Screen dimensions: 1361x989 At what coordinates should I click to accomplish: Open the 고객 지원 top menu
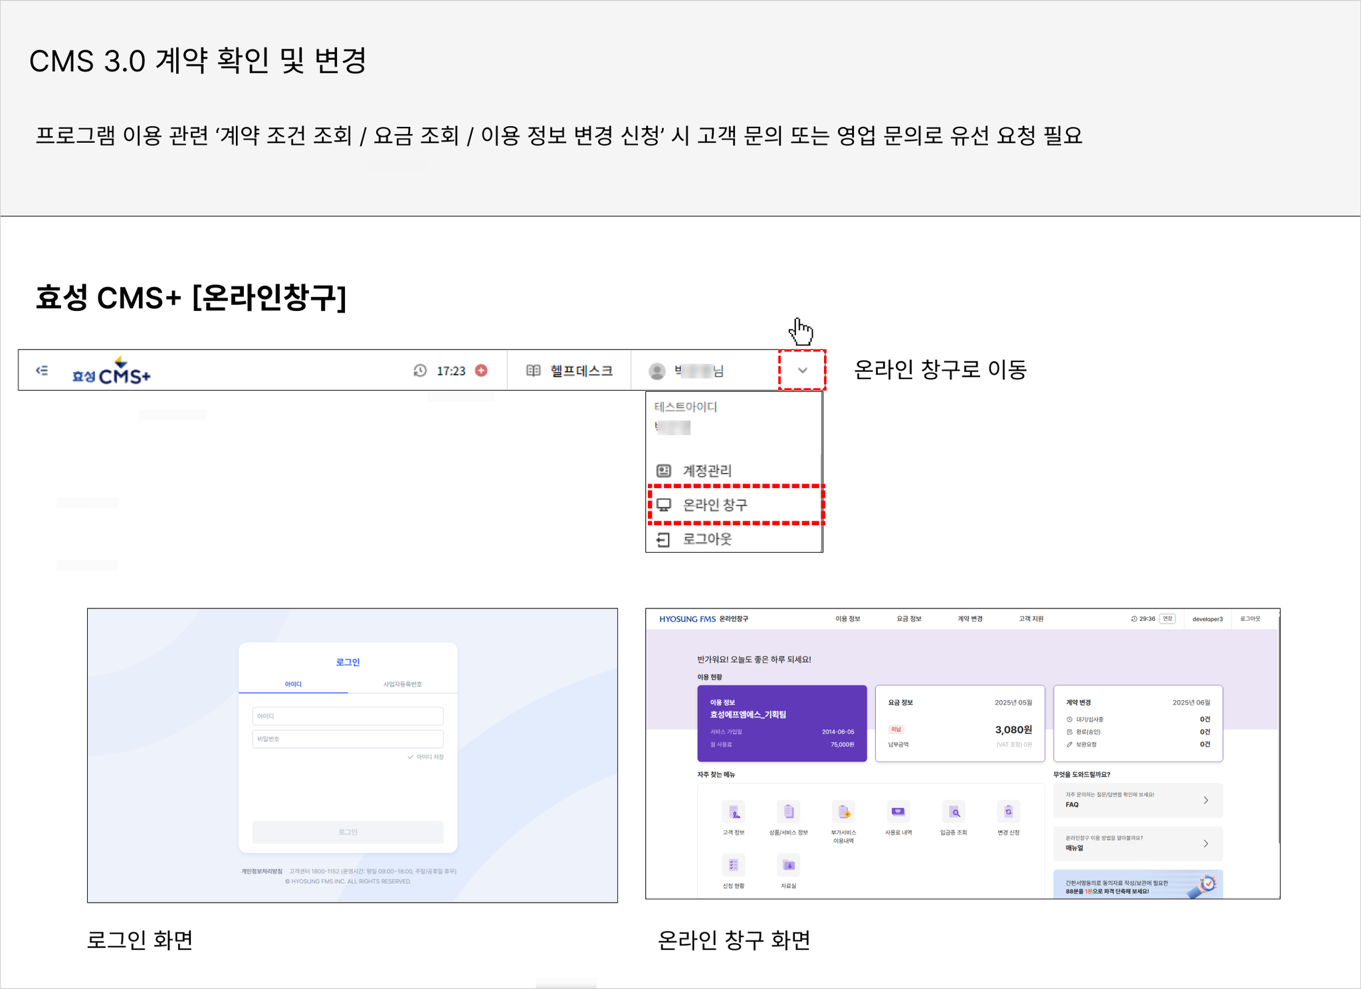tap(1031, 619)
